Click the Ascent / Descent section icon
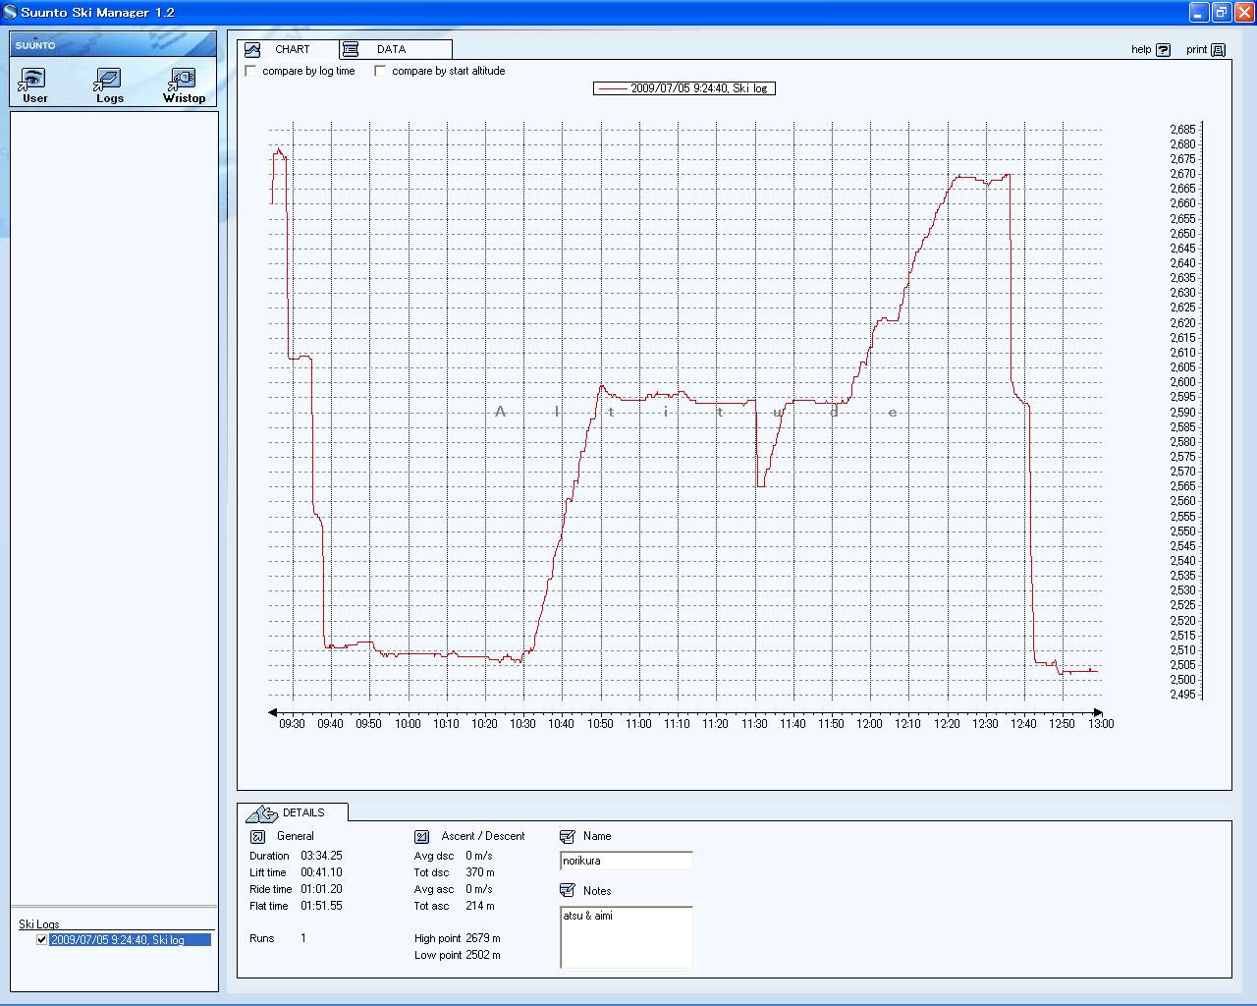This screenshot has width=1257, height=1006. (x=422, y=837)
